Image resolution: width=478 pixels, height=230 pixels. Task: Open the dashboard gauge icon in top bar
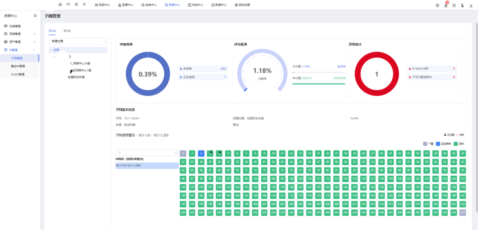pyautogui.click(x=68, y=4)
